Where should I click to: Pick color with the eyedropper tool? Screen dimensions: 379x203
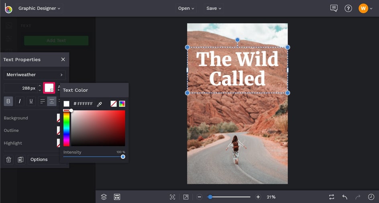99,104
